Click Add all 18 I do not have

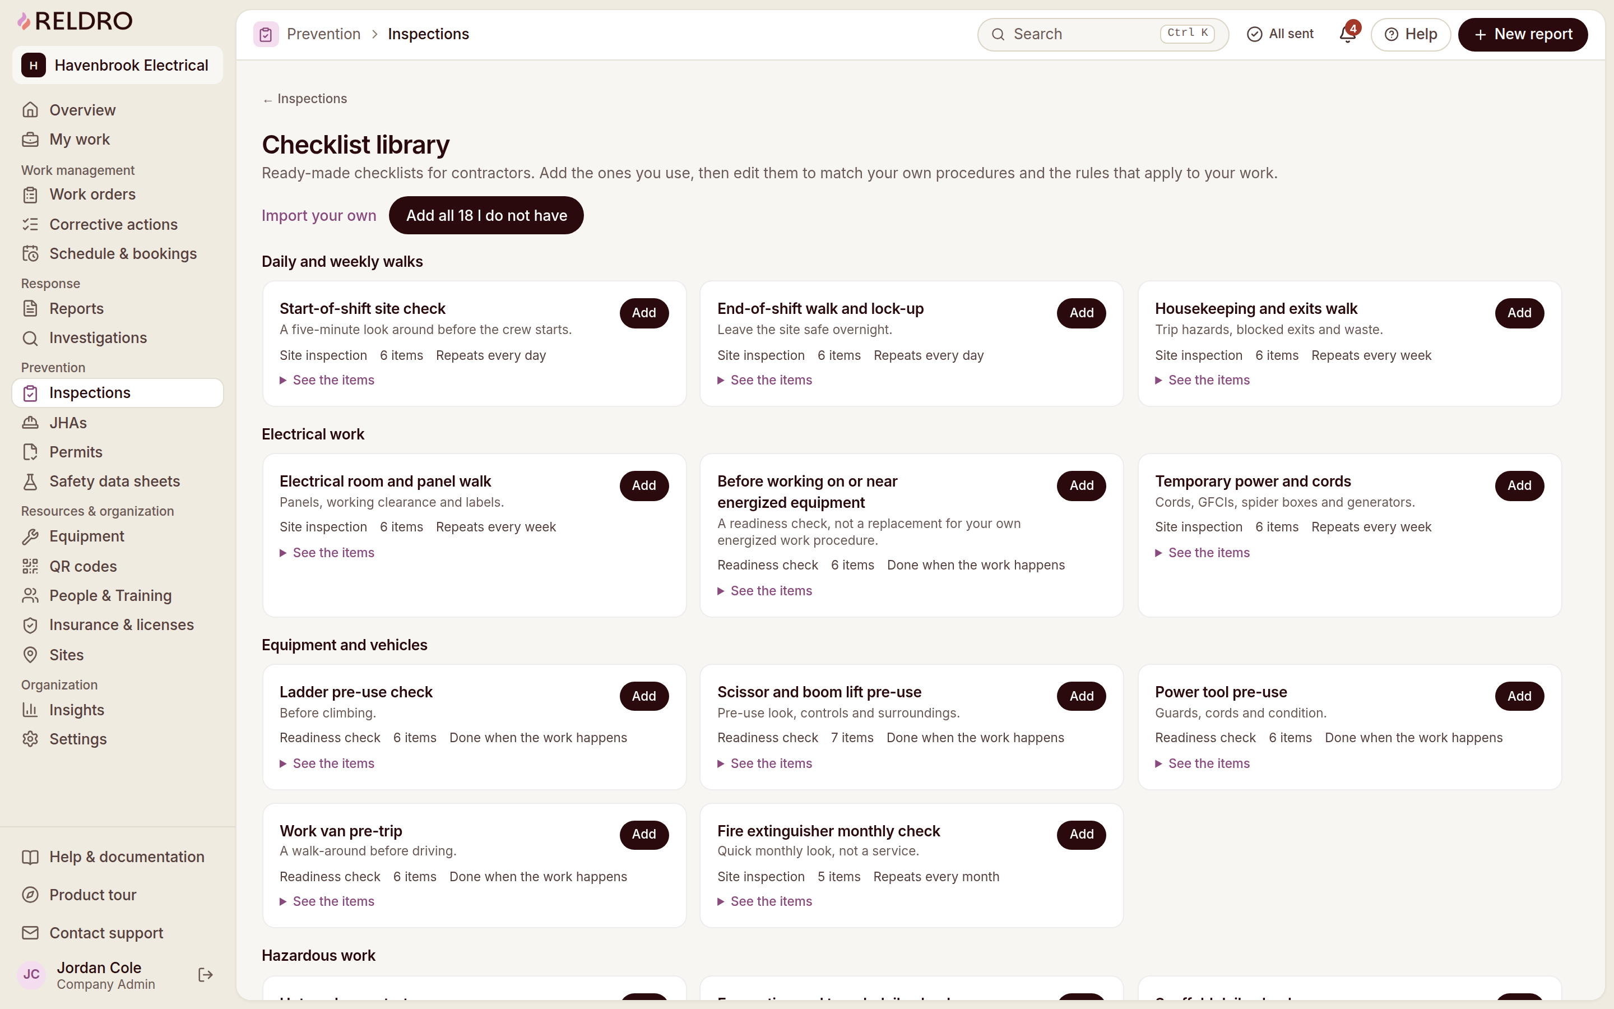pos(486,216)
